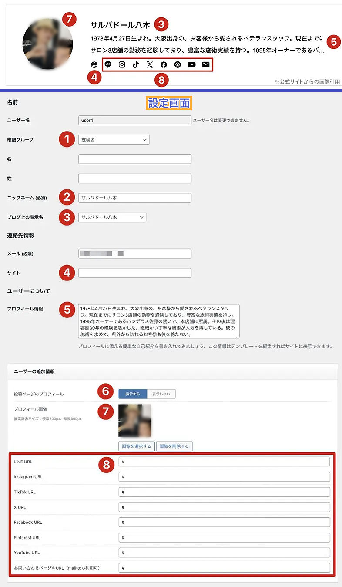Click the globe website icon

pyautogui.click(x=94, y=64)
